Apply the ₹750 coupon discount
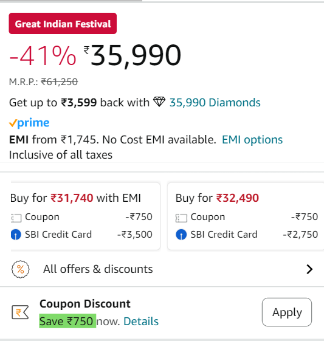 287,312
